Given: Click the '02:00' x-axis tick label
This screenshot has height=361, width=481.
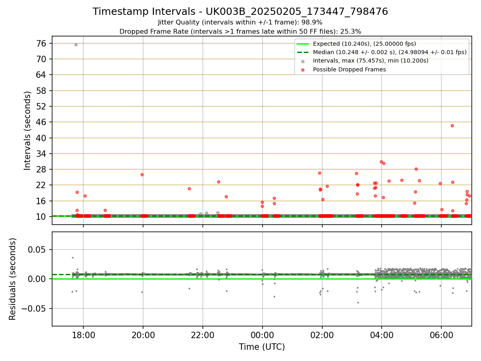Looking at the screenshot, I should 322,335.
